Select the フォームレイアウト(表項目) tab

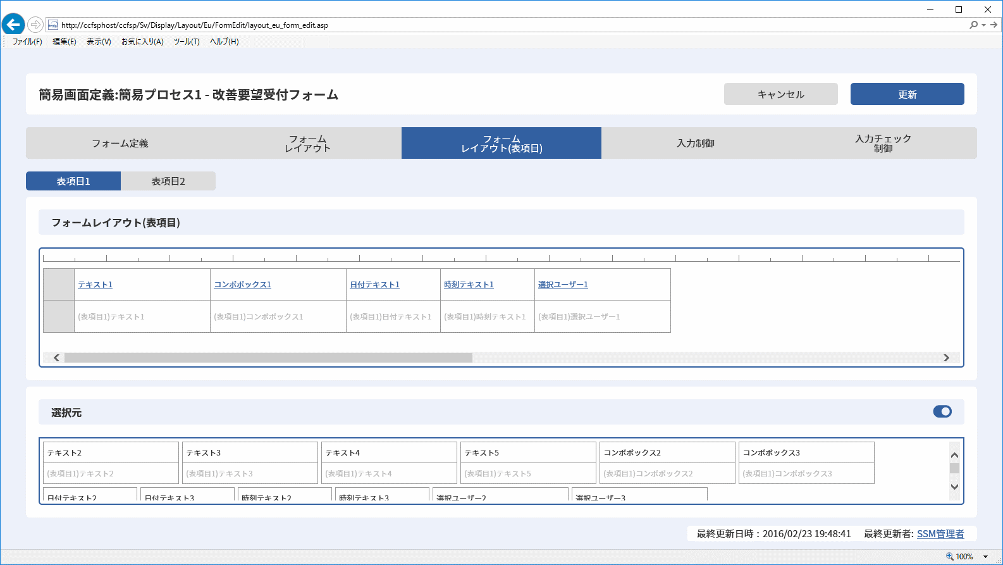pyautogui.click(x=501, y=143)
